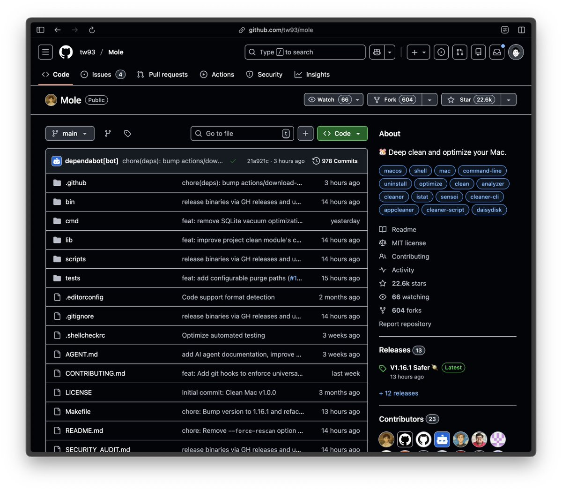Open the AGENT.md file
The width and height of the screenshot is (562, 491).
pyautogui.click(x=81, y=355)
